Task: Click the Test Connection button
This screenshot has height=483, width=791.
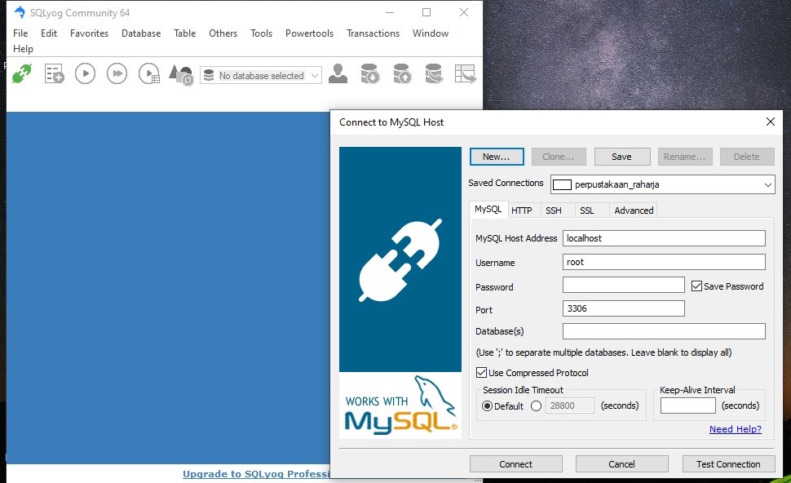Action: click(728, 463)
